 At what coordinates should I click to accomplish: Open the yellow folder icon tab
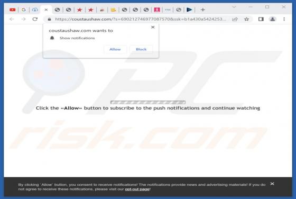pos(113,10)
